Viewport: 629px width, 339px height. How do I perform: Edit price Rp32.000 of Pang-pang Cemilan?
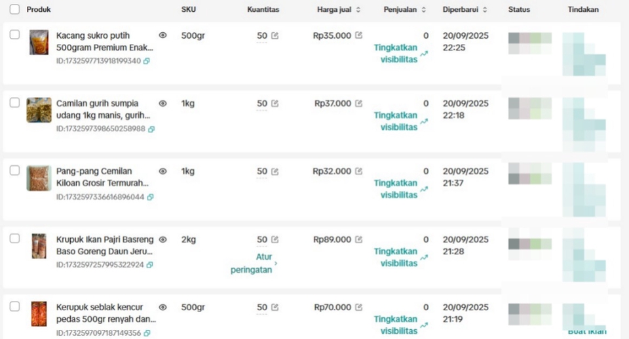pyautogui.click(x=358, y=172)
